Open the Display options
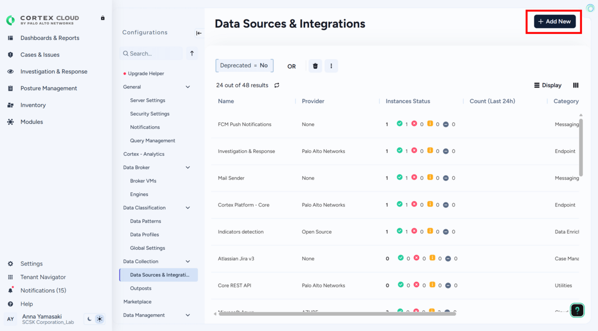The height and width of the screenshot is (331, 598). [x=548, y=85]
